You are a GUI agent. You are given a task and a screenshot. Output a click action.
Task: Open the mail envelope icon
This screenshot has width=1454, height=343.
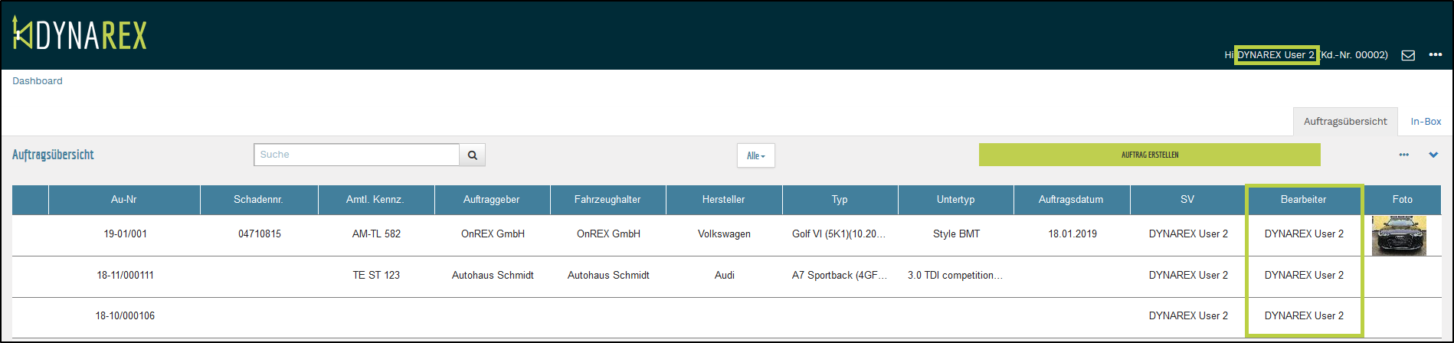[x=1408, y=55]
